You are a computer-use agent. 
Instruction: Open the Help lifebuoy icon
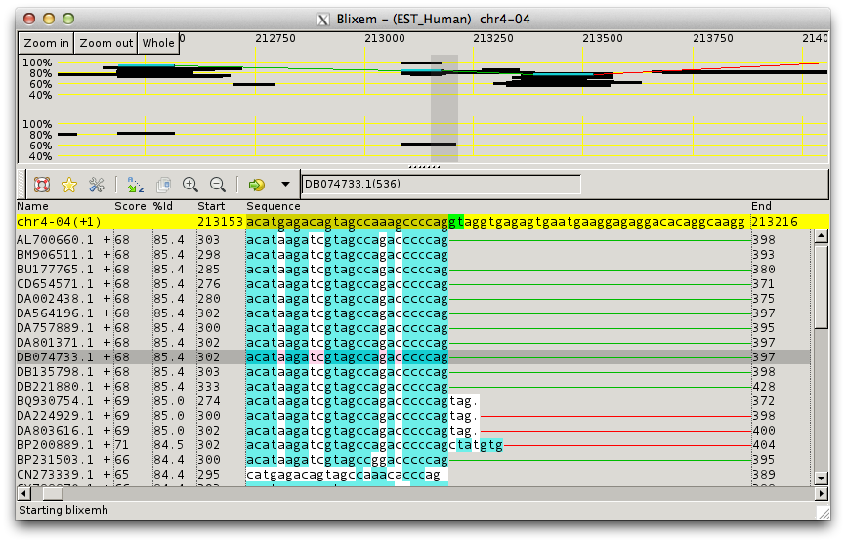[x=42, y=185]
